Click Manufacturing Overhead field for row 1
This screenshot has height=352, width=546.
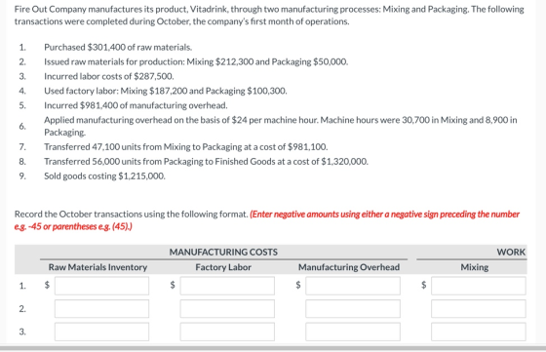point(353,286)
